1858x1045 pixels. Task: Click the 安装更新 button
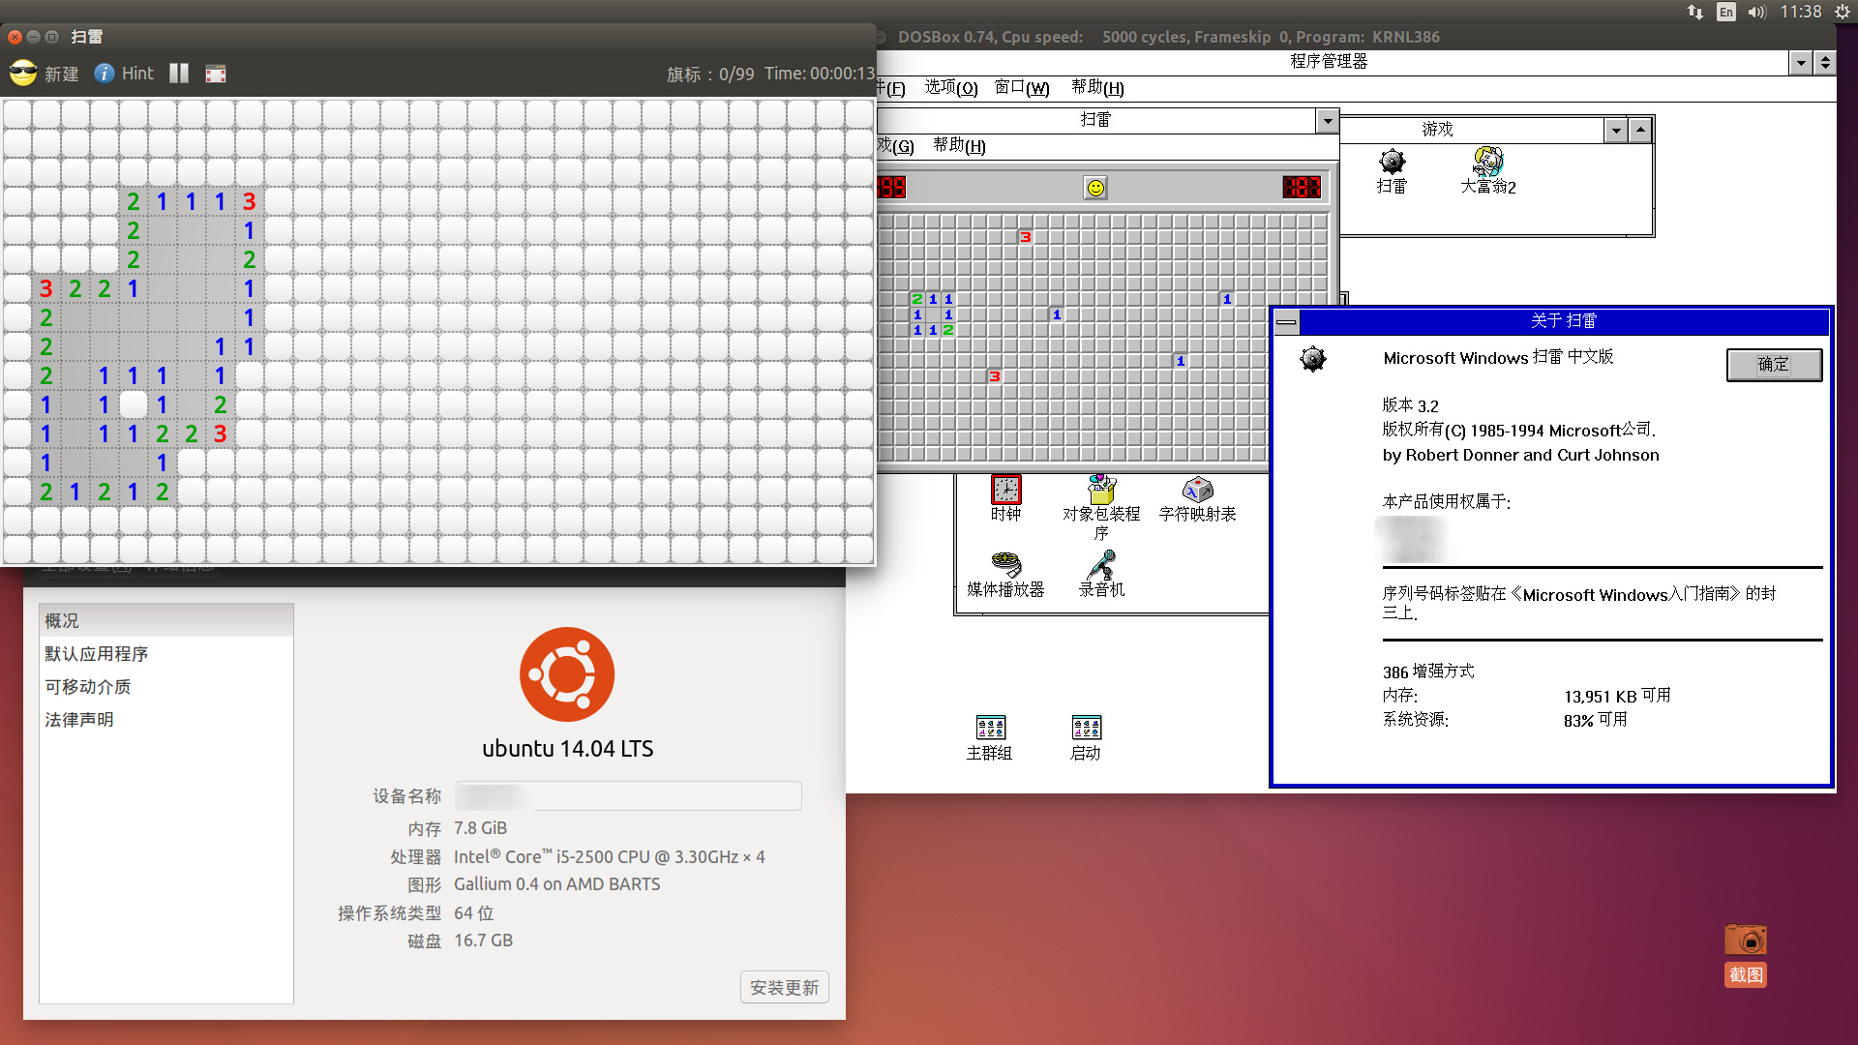click(785, 987)
